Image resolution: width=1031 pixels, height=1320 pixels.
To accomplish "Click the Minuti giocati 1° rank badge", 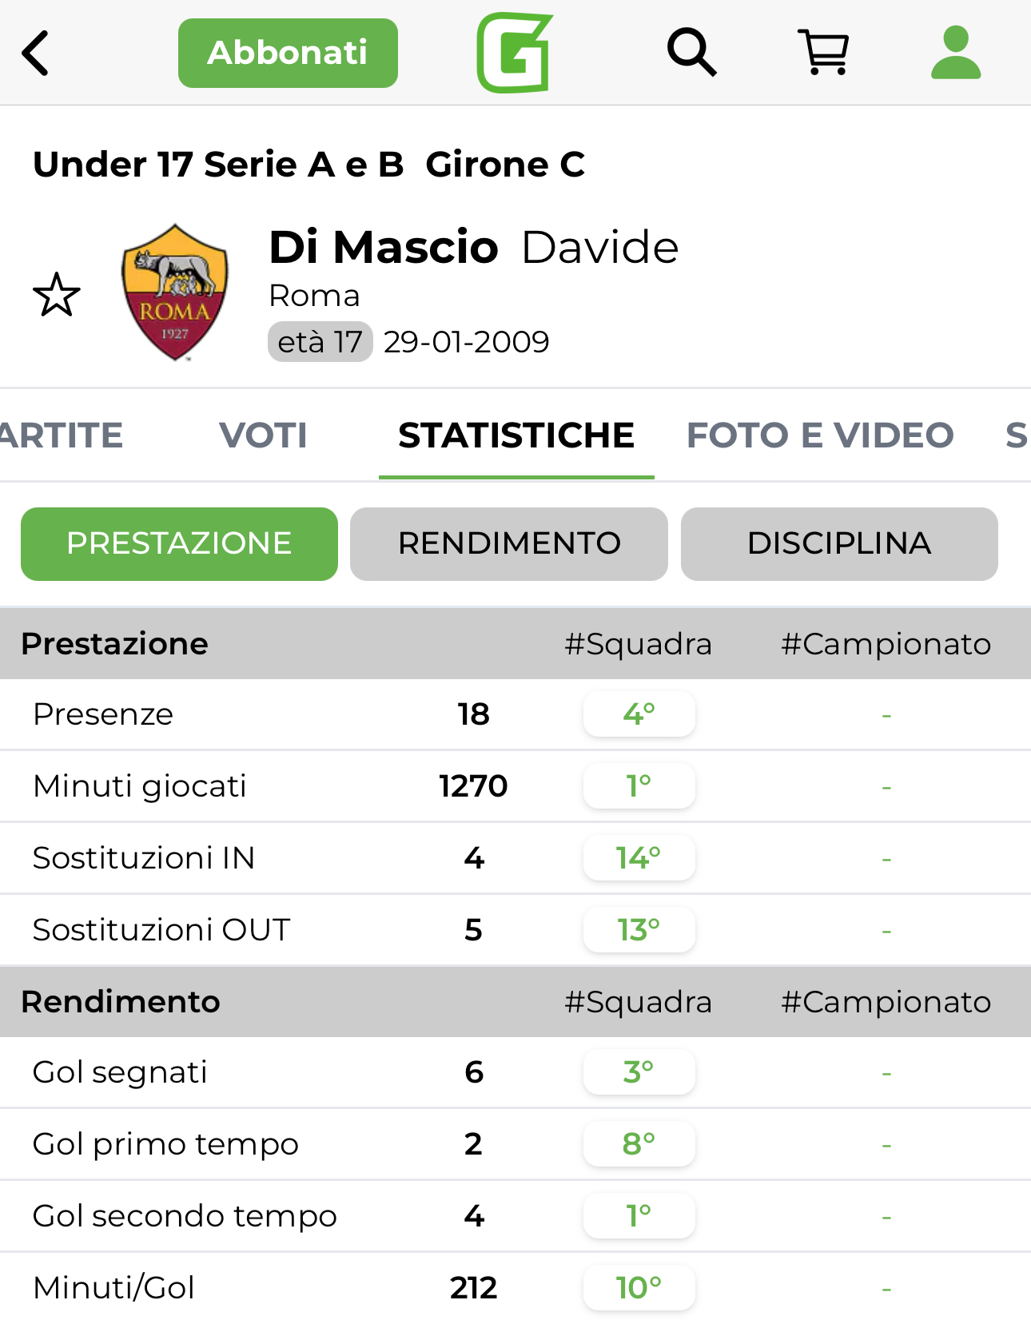I will [x=639, y=785].
